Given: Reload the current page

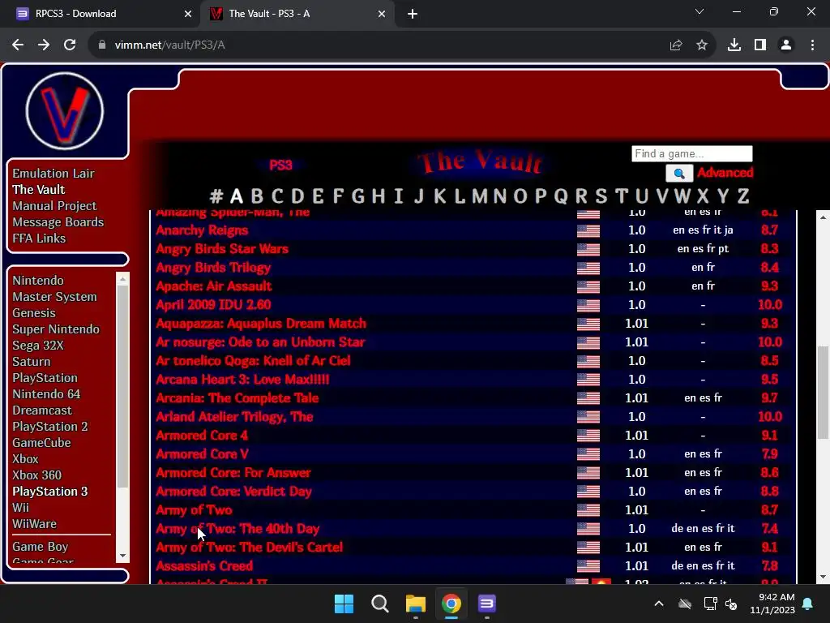Looking at the screenshot, I should click(70, 45).
